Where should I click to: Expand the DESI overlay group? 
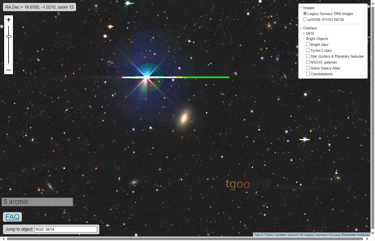point(304,34)
